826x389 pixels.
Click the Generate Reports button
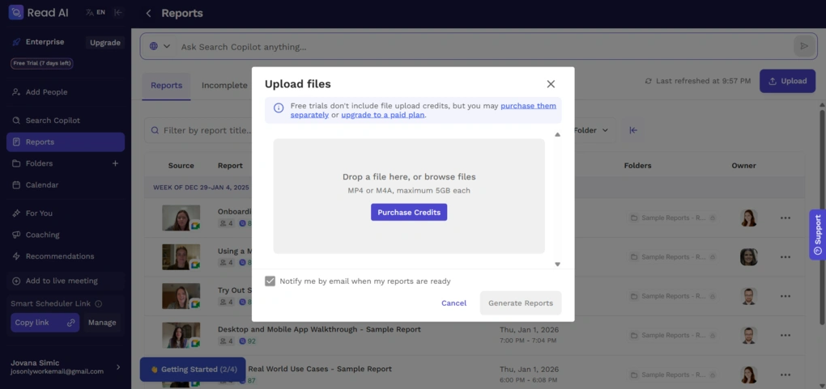pyautogui.click(x=521, y=303)
